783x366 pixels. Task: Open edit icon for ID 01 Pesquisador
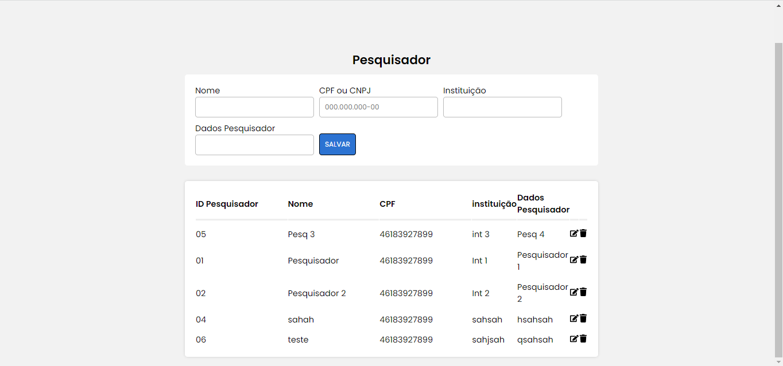click(x=573, y=259)
